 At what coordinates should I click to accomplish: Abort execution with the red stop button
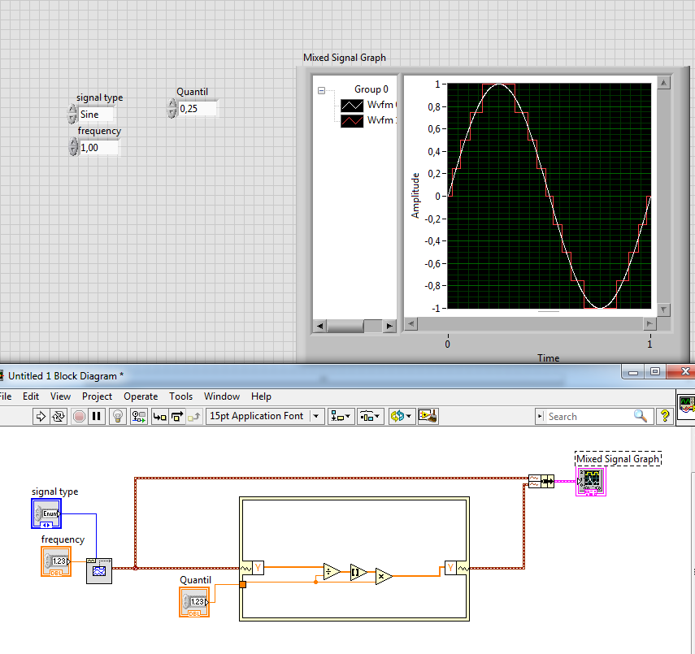80,417
